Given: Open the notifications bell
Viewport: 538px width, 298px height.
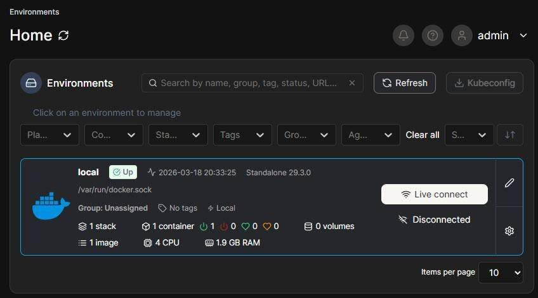Looking at the screenshot, I should point(403,35).
